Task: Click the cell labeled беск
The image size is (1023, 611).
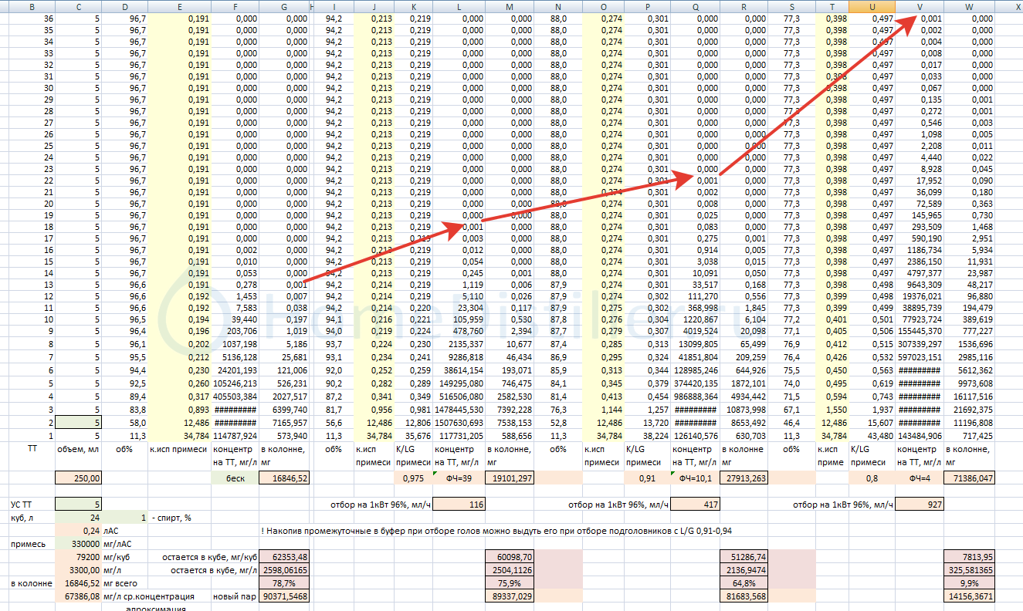Action: coord(235,478)
